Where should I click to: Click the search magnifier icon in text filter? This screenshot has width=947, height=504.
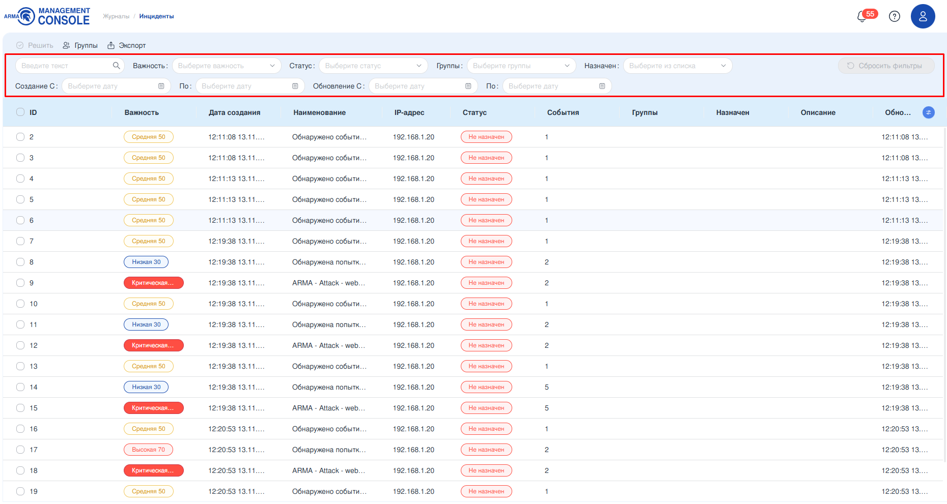(x=116, y=66)
